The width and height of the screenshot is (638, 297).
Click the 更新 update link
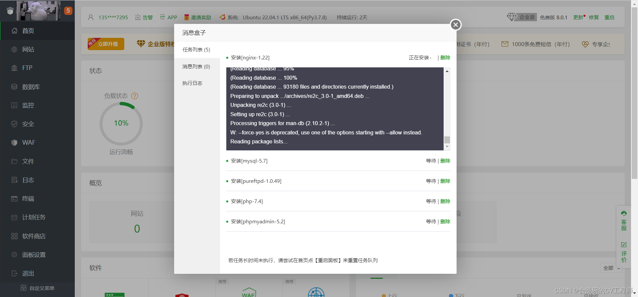click(x=579, y=17)
